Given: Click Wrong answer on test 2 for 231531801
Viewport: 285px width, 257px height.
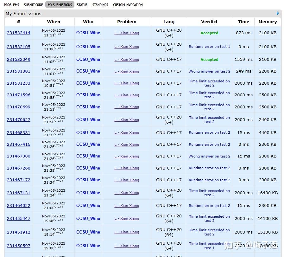Looking at the screenshot, I should [209, 71].
